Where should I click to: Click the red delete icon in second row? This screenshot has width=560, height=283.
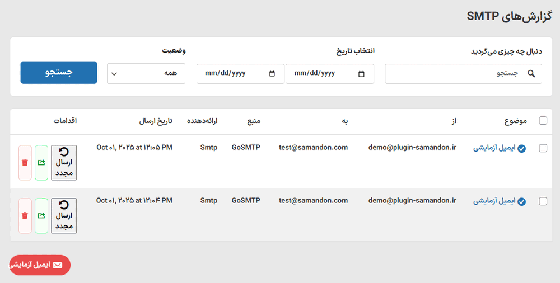click(x=25, y=215)
